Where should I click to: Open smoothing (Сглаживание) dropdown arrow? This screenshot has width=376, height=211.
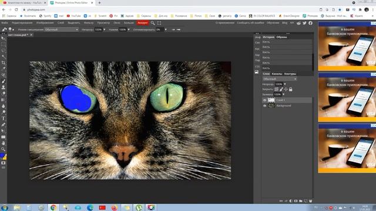tap(166, 29)
